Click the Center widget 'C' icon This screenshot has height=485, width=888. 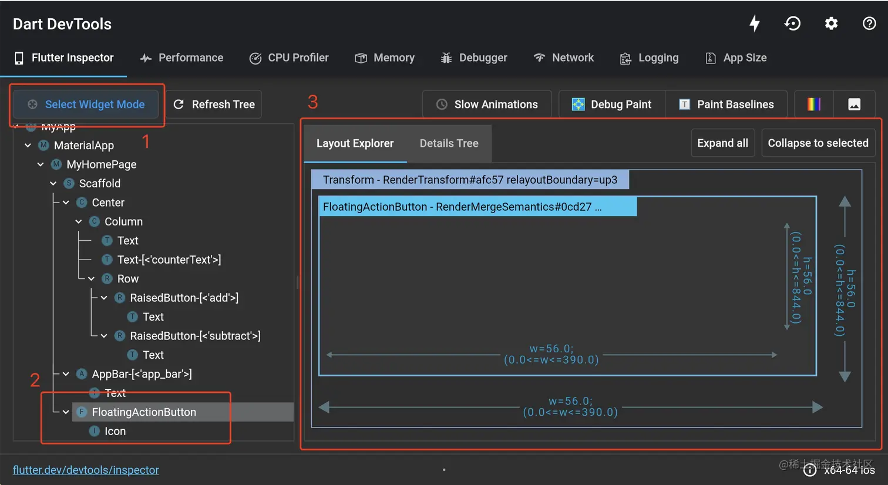82,202
